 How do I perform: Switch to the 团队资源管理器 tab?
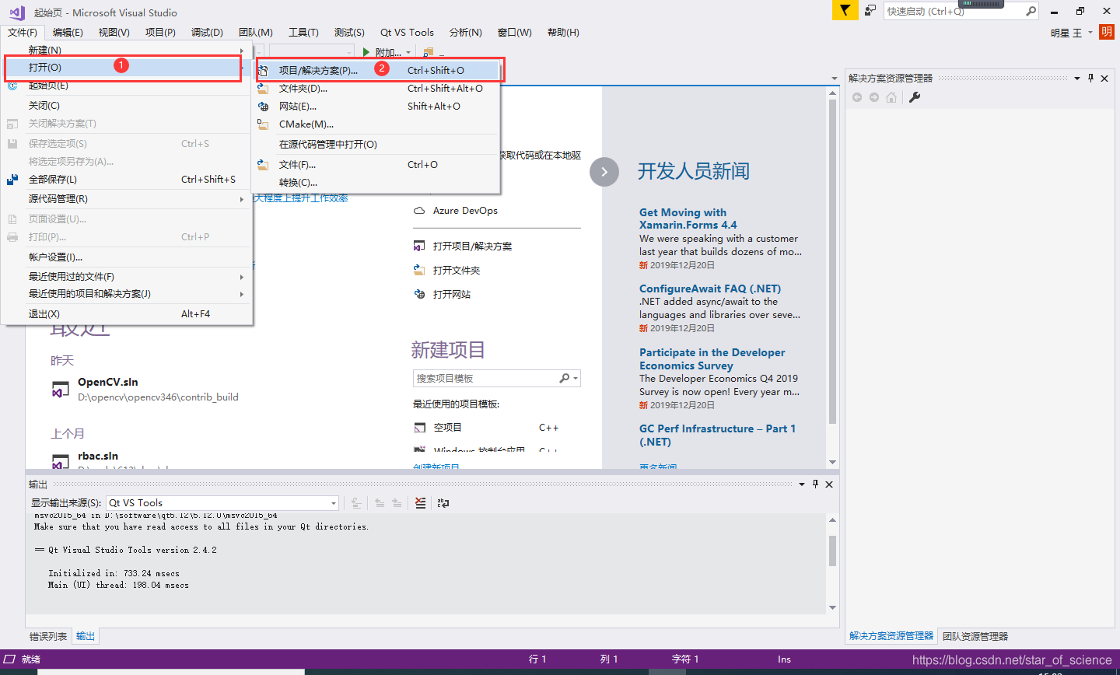pyautogui.click(x=975, y=636)
